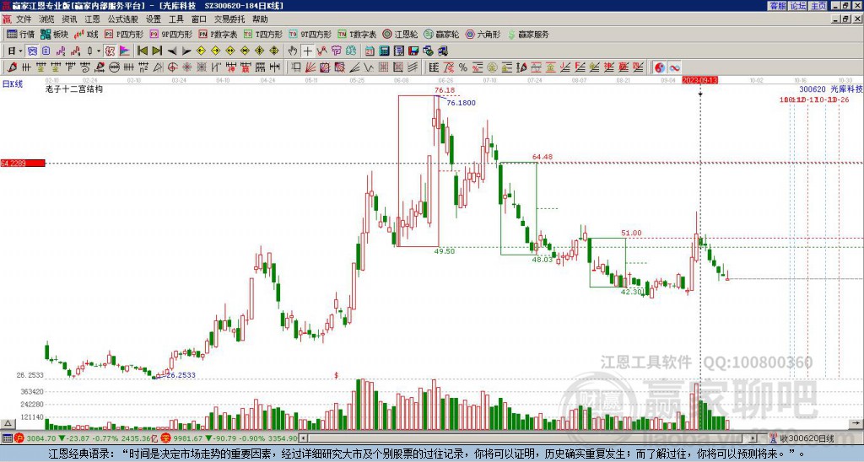
Task: Open the 交易委托 menu
Action: pos(229,19)
